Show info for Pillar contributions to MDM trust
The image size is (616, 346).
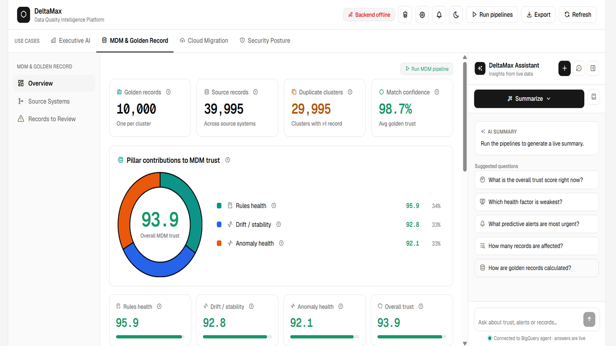(228, 160)
